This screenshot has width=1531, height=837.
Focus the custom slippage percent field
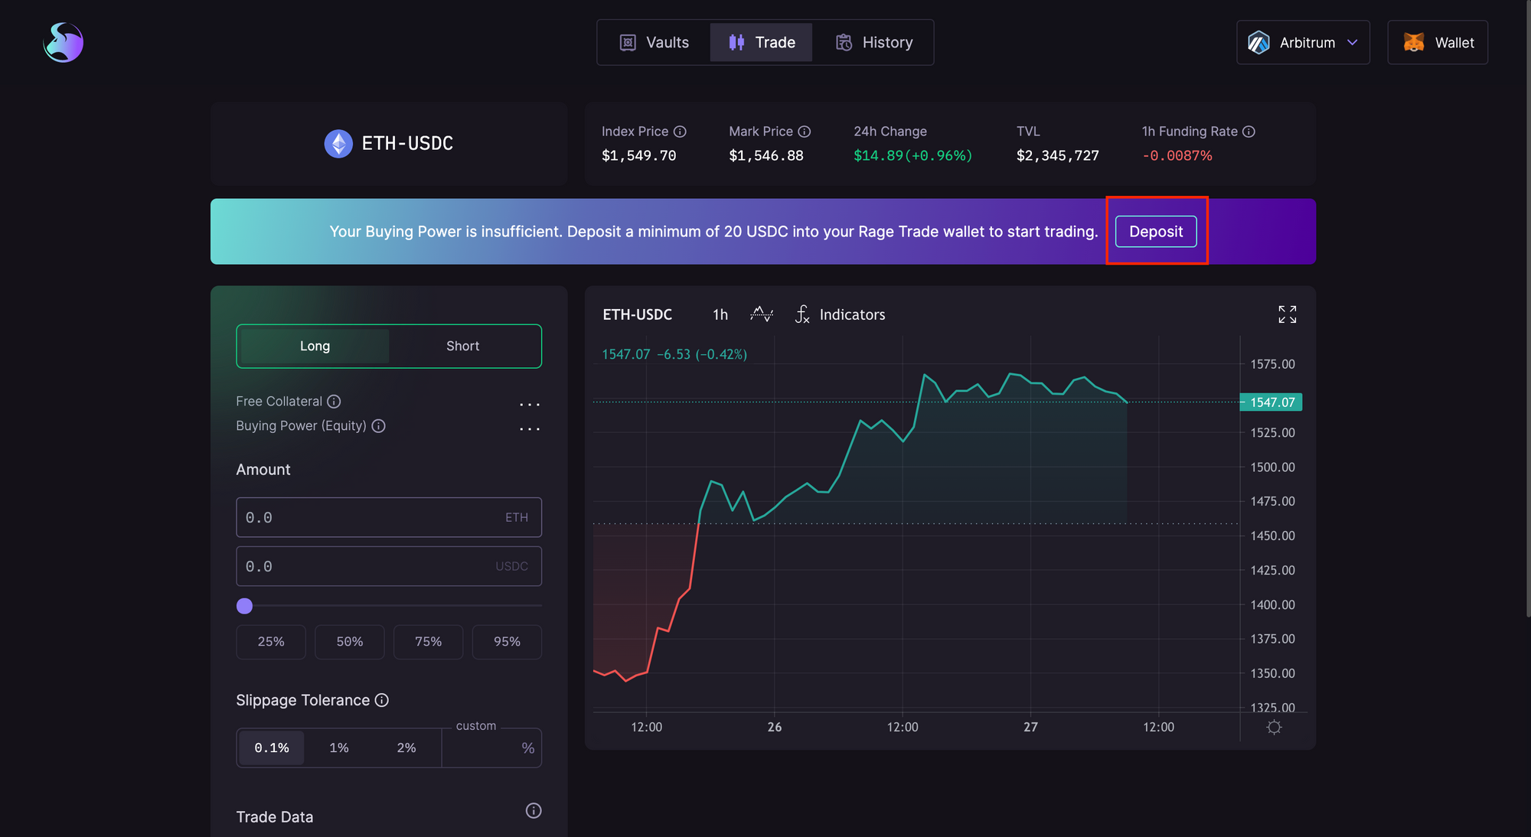(x=491, y=747)
